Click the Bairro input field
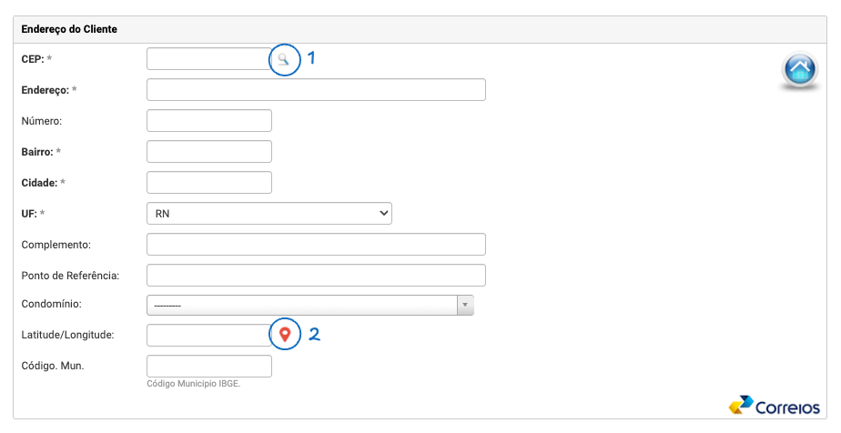The width and height of the screenshot is (841, 433). (x=208, y=151)
